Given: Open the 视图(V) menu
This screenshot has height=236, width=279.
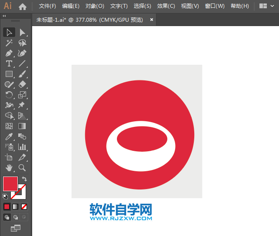Looking at the screenshot, I should tap(190, 6).
